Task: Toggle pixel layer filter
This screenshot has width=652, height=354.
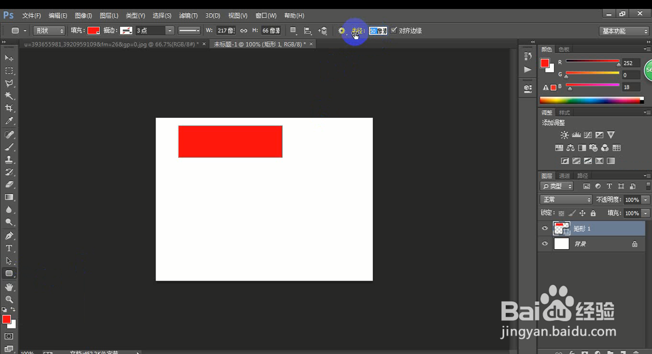Action: pos(586,186)
